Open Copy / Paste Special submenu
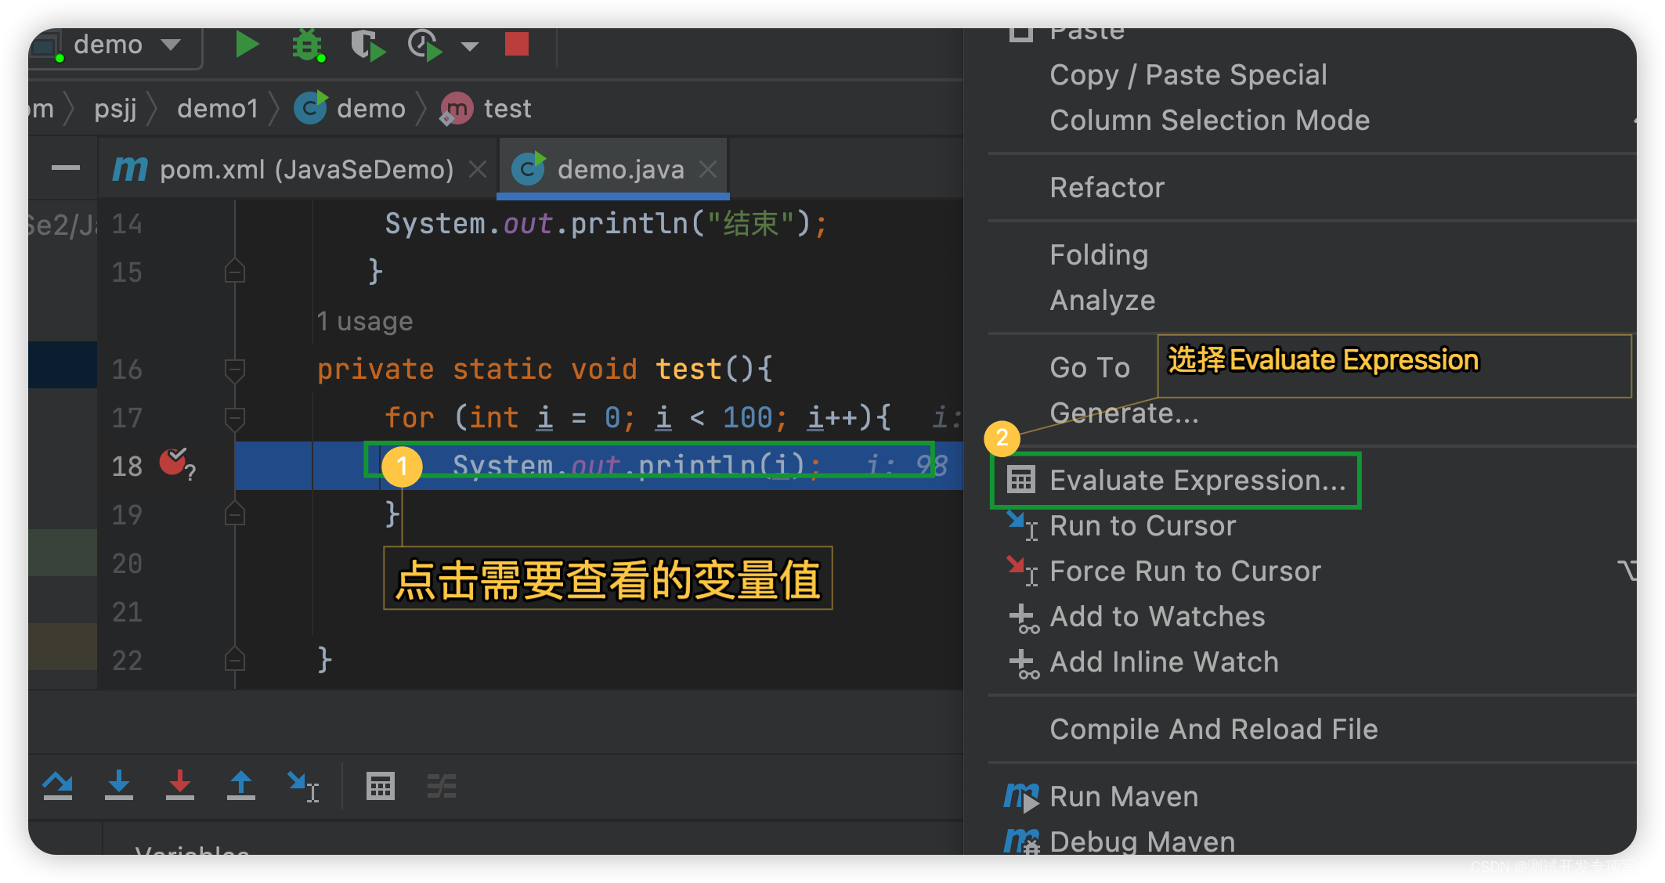This screenshot has height=883, width=1665. click(x=1188, y=75)
